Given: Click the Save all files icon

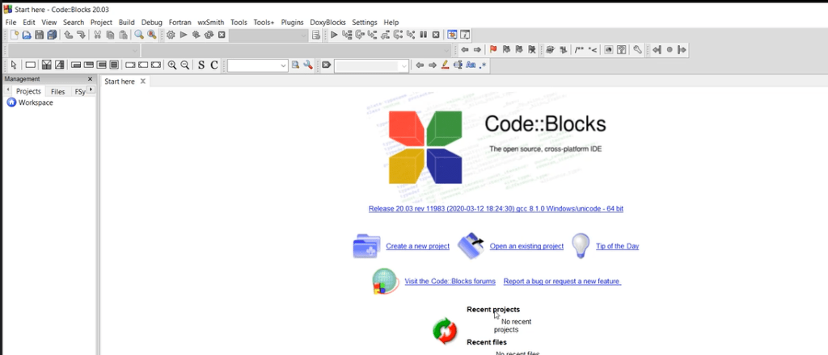Looking at the screenshot, I should [52, 35].
